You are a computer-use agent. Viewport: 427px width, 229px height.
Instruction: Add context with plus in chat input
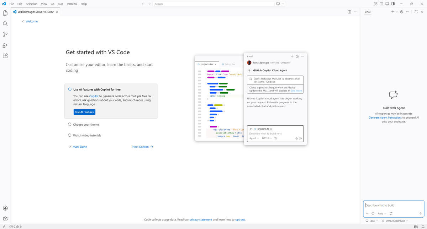[367, 213]
